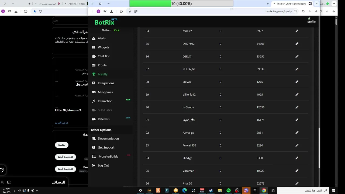This screenshot has height=194, width=345.
Task: Open Settings gear on the taskbar
Action: pyautogui.click(x=140, y=190)
